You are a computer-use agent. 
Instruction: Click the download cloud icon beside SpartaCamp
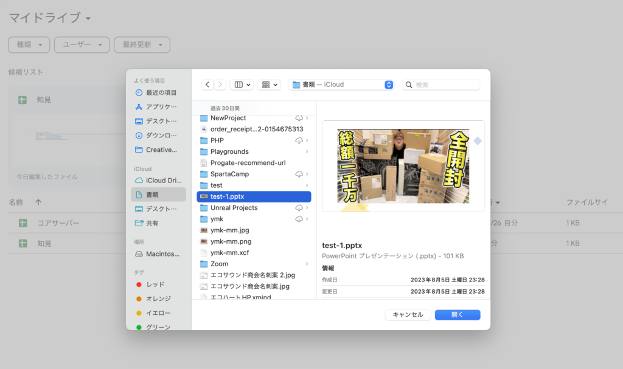coord(299,174)
